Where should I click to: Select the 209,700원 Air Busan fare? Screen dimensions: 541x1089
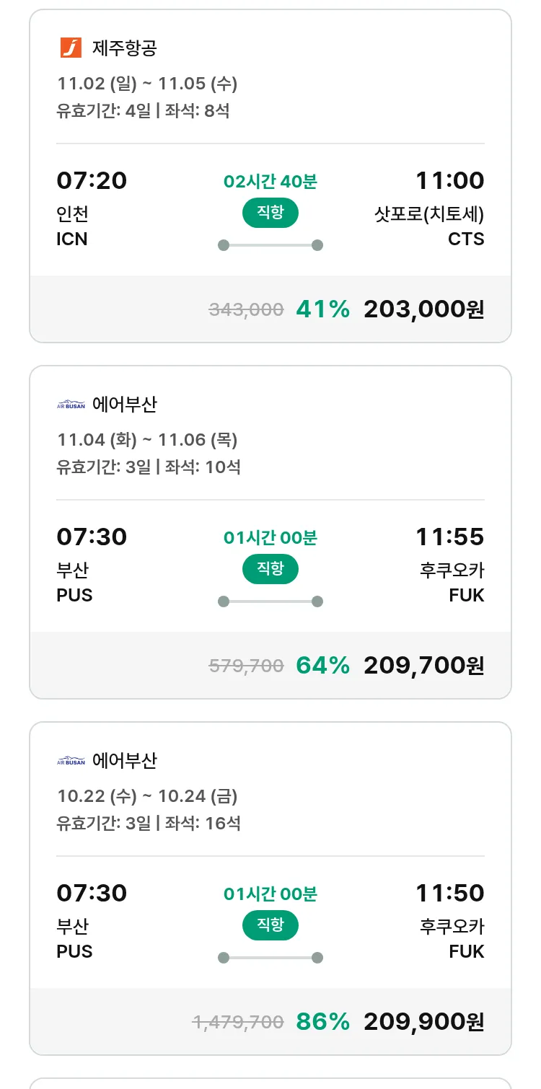click(x=423, y=666)
